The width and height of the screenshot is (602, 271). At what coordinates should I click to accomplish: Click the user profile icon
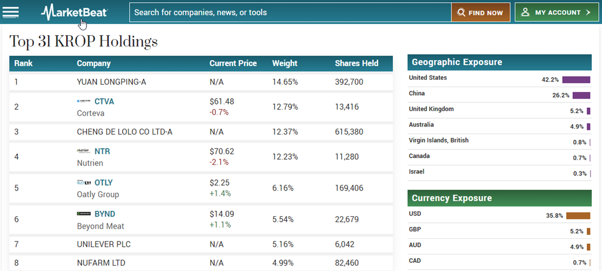tap(525, 12)
